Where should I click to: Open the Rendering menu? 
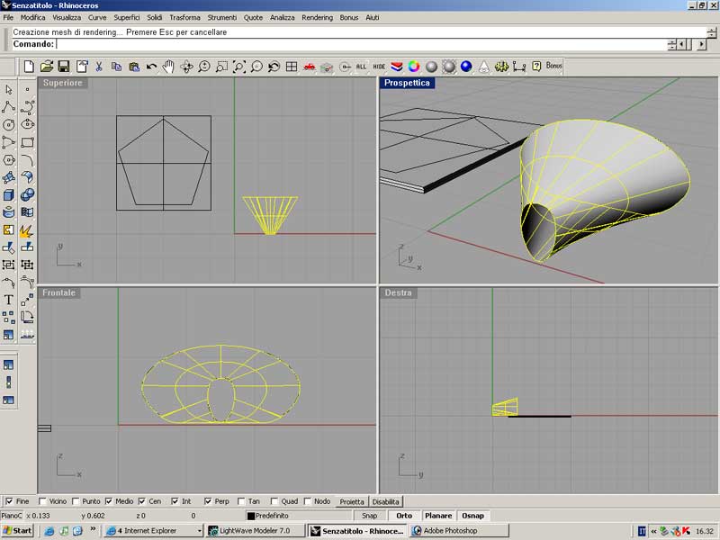317,17
